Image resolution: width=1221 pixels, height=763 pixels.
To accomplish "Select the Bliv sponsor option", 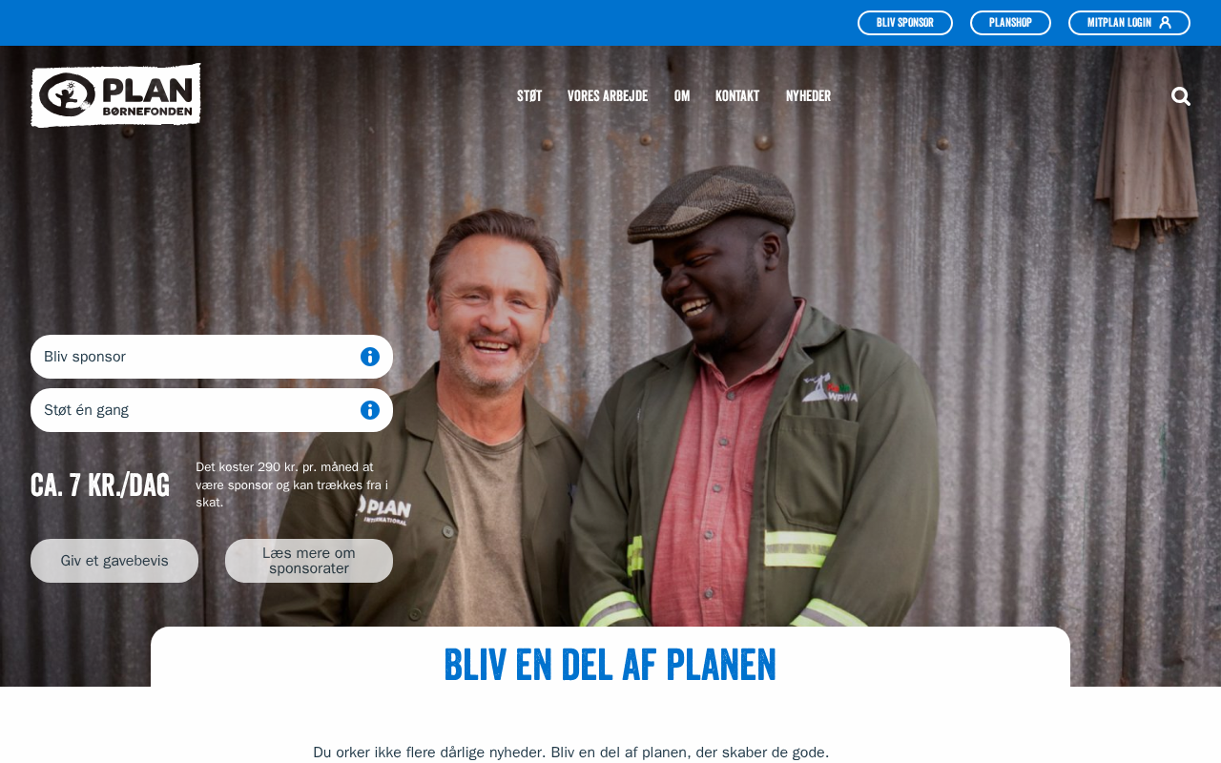I will [x=212, y=357].
